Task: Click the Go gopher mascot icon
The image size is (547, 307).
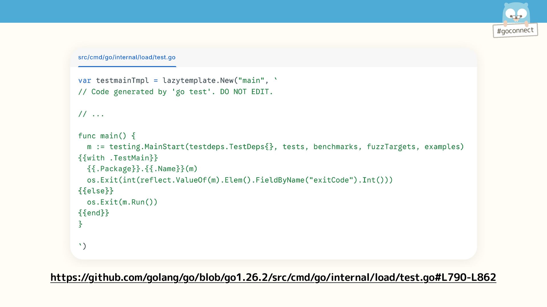Action: pyautogui.click(x=516, y=13)
